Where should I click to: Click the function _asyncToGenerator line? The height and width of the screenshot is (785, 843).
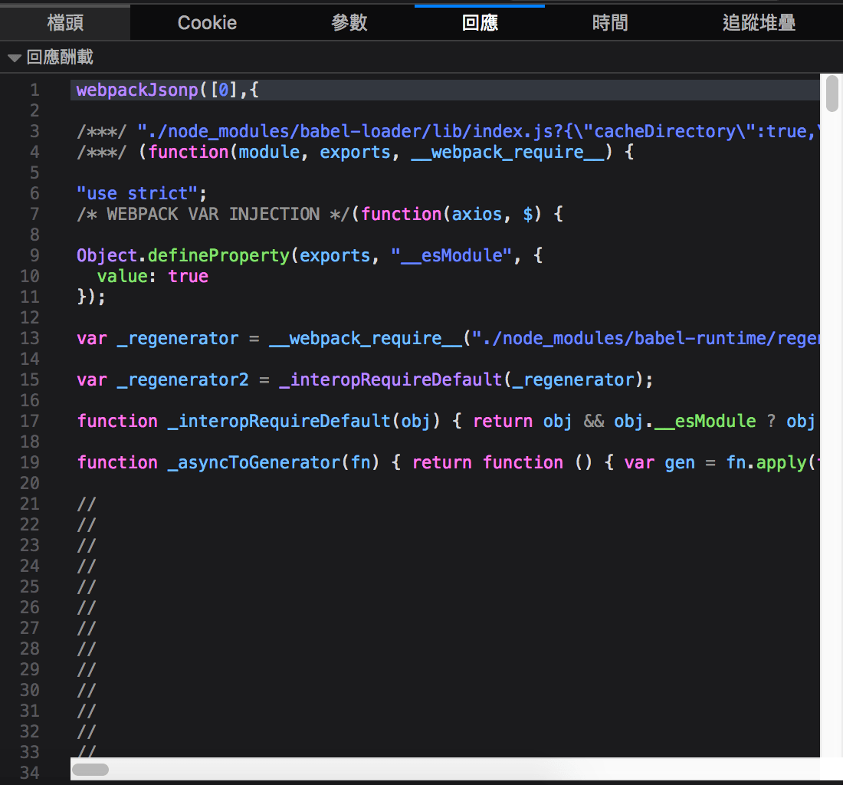tap(448, 462)
